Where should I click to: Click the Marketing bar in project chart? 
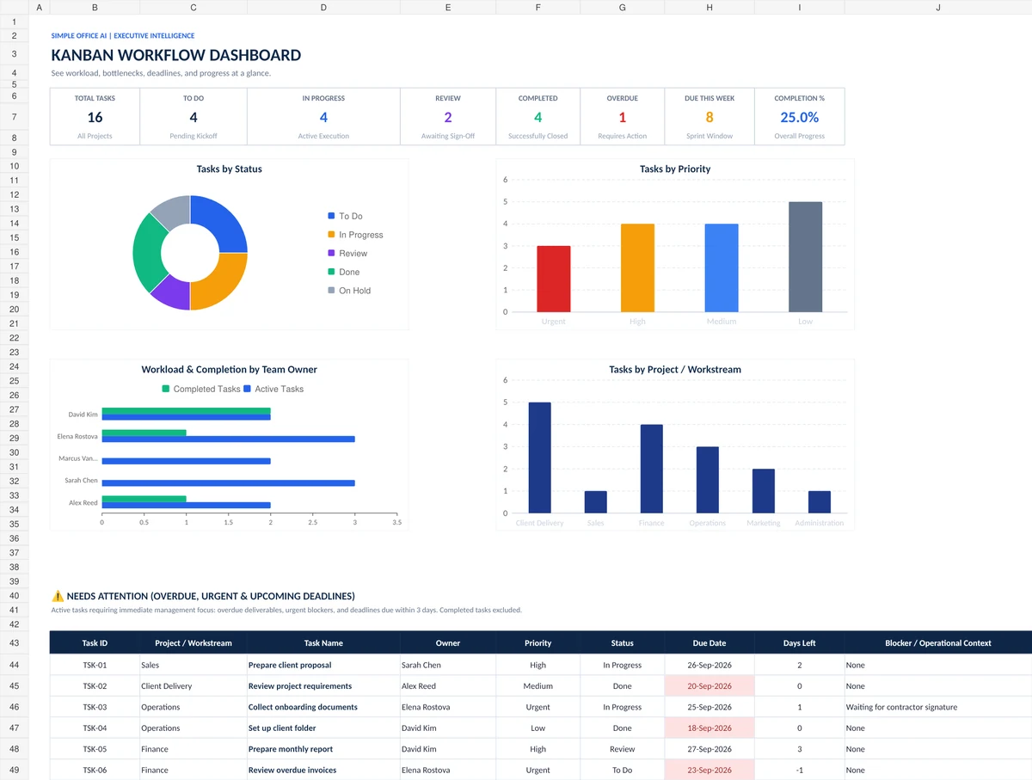point(764,491)
